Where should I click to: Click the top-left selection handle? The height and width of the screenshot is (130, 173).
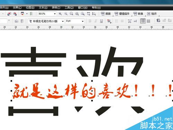point(11,81)
